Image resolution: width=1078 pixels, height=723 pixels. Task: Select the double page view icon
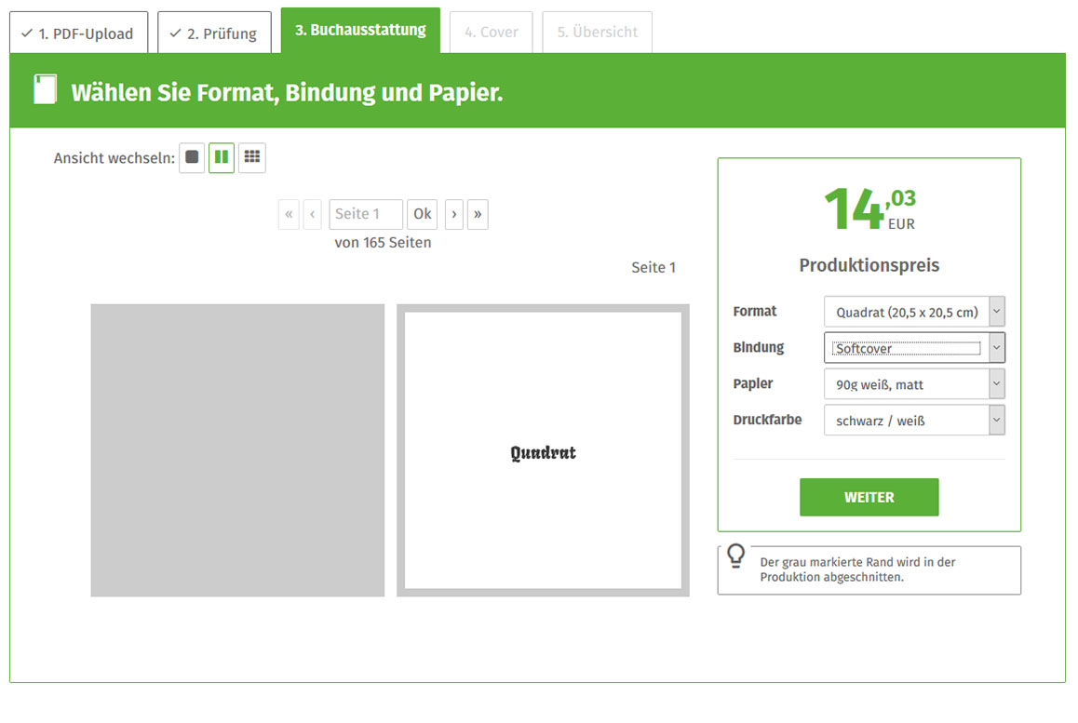[222, 157]
